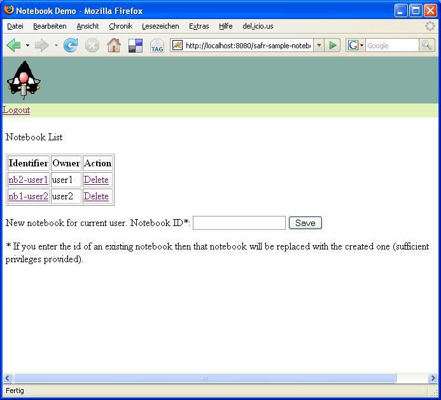Focus the Notebook ID text field
This screenshot has height=400, width=441.
point(239,223)
